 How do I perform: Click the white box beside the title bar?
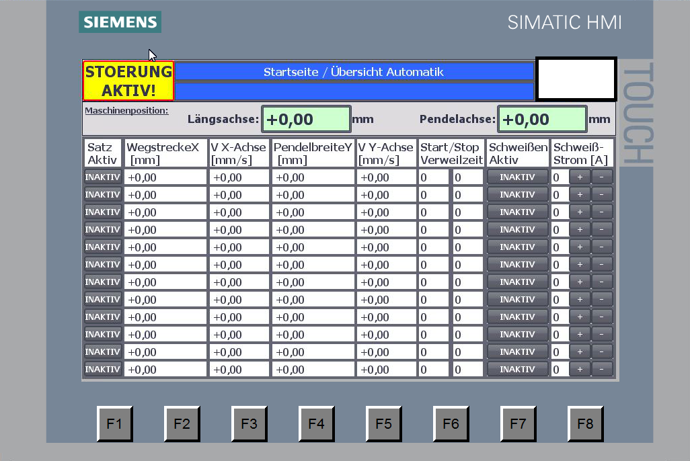tap(576, 79)
